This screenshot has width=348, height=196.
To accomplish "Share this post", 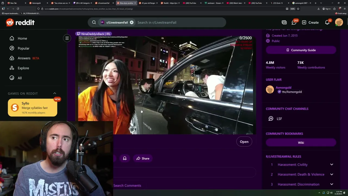I will (x=143, y=158).
